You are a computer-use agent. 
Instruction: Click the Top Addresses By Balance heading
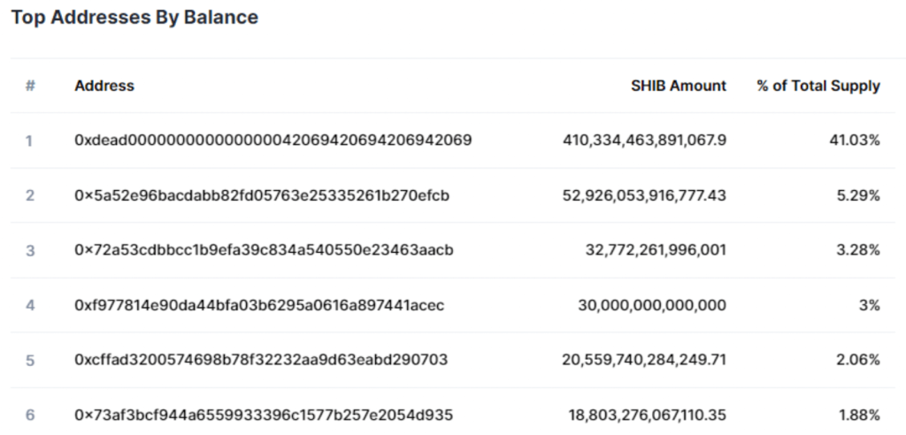point(134,18)
